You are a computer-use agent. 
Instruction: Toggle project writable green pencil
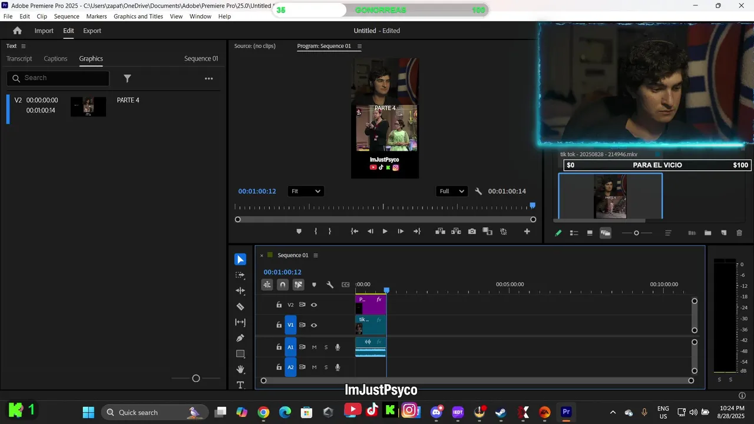(558, 233)
